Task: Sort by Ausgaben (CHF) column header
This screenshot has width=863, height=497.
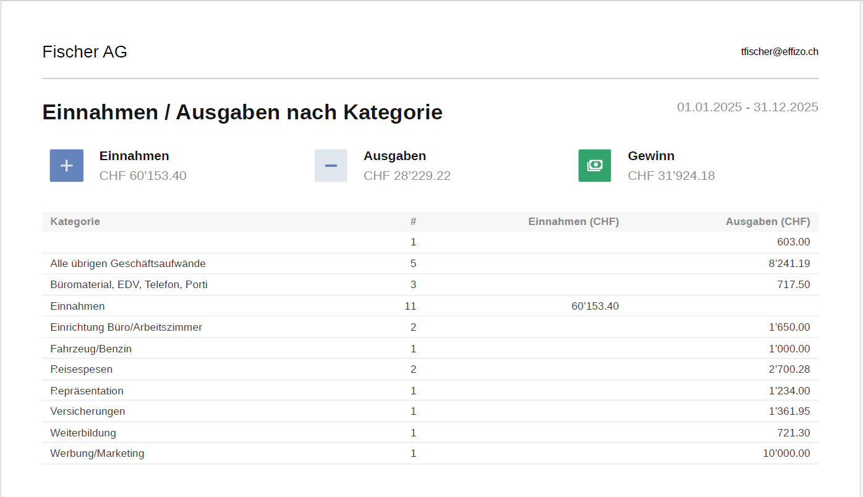Action: pos(767,221)
